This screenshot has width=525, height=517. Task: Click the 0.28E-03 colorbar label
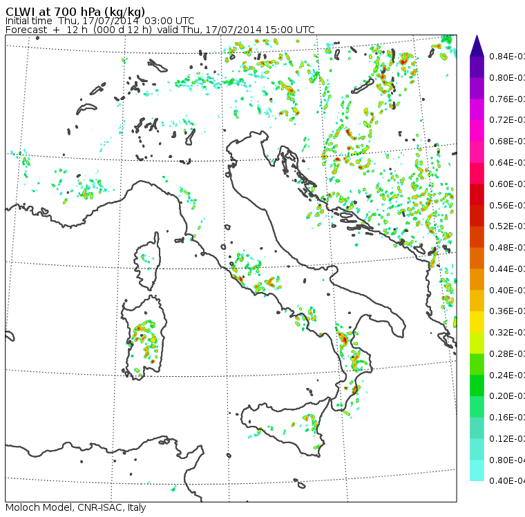pyautogui.click(x=507, y=354)
